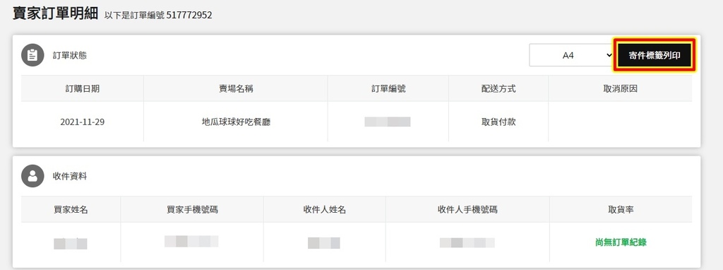Viewport: 723px width, 270px height.
Task: Click the dropdown arrow beside A4
Action: pyautogui.click(x=609, y=55)
